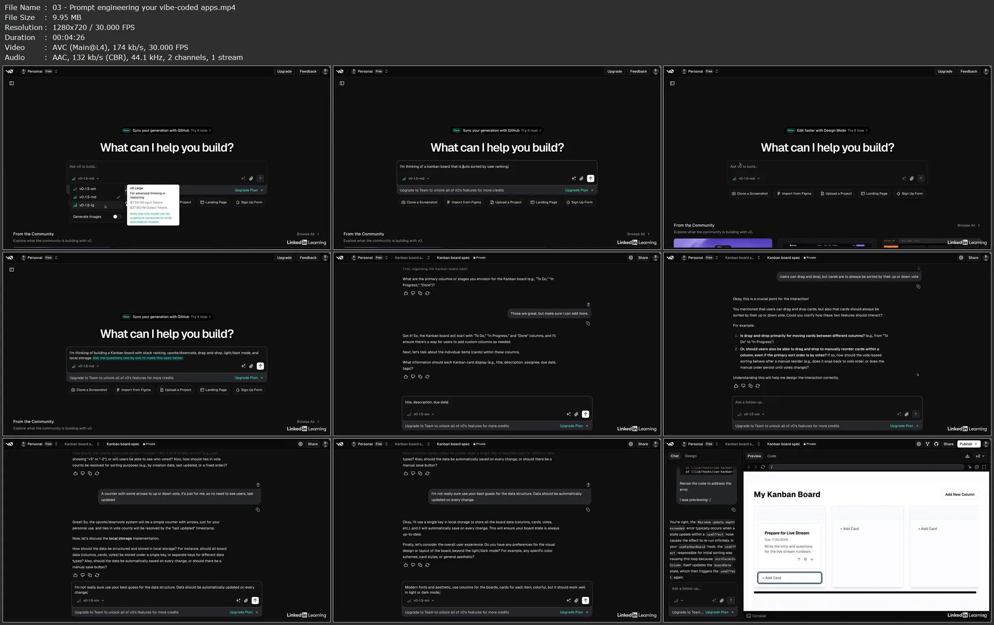
Task: Send the 'title, description, due date' message
Action: tap(585, 414)
